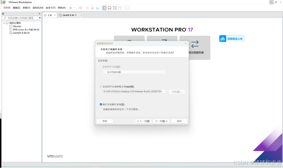Open the 无可用驱动器 drive dropdown
283x168 pixels.
[134, 72]
